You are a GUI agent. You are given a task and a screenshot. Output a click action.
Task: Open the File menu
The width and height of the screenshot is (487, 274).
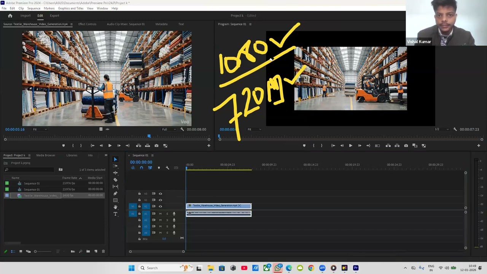tap(4, 8)
